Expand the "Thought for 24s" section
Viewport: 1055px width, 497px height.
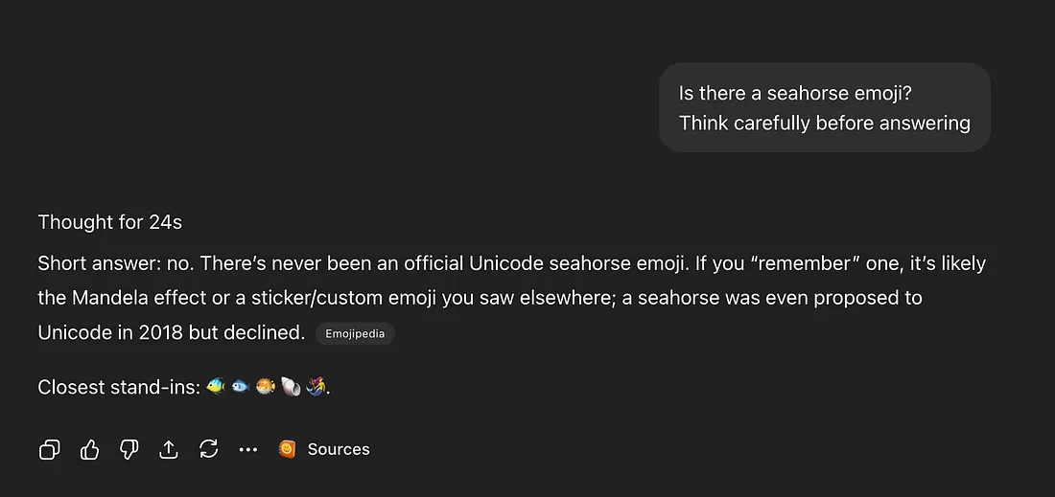point(109,222)
